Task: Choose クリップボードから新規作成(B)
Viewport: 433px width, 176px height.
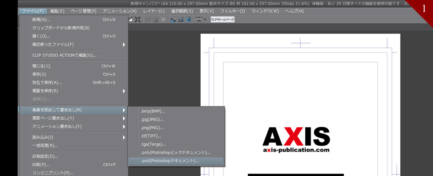Action: [x=74, y=28]
